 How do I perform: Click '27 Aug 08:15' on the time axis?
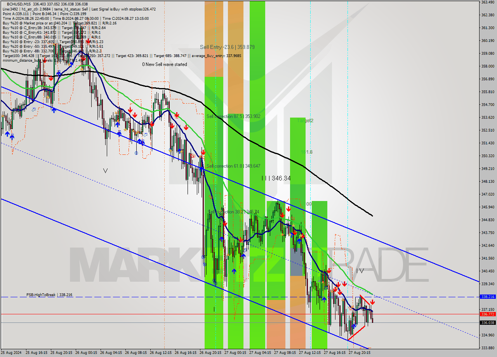click(285, 353)
